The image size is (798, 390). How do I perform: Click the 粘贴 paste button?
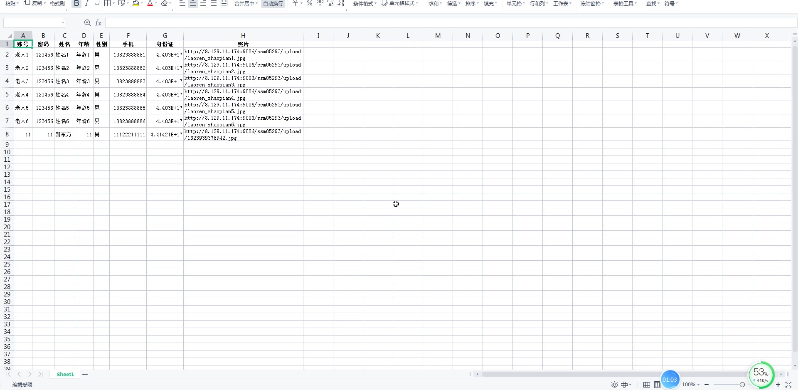point(12,3)
